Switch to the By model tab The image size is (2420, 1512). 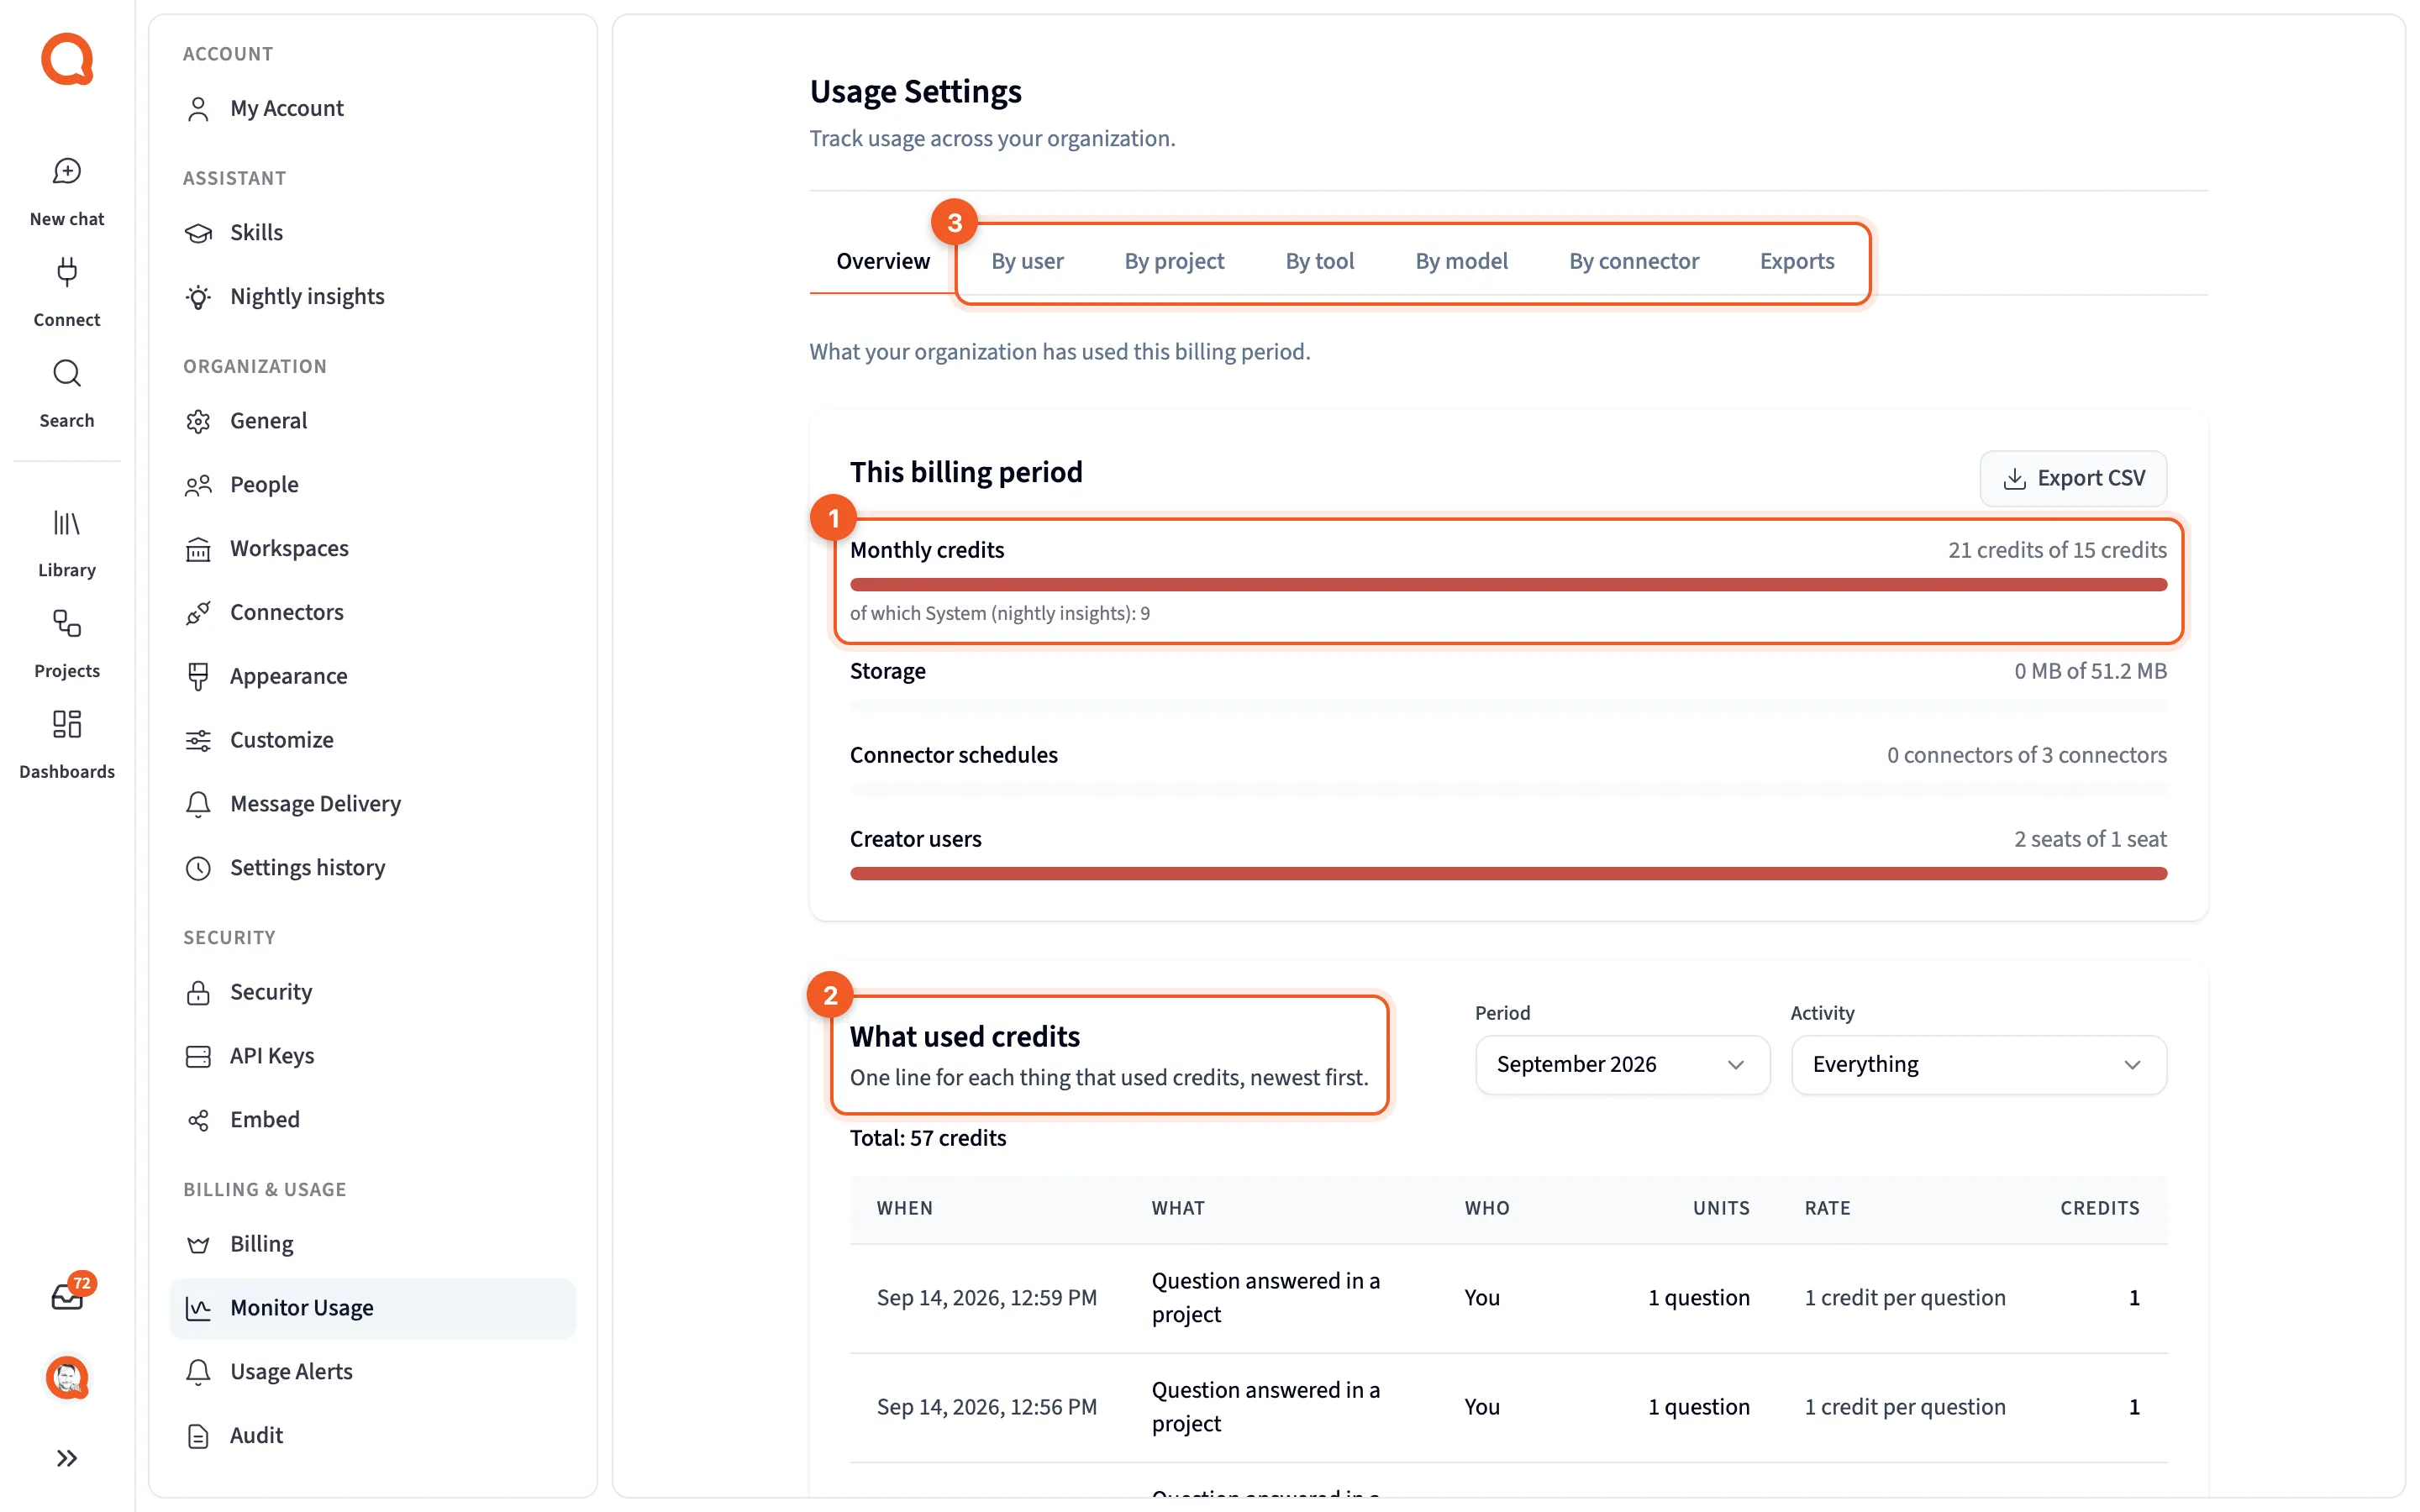click(1461, 261)
